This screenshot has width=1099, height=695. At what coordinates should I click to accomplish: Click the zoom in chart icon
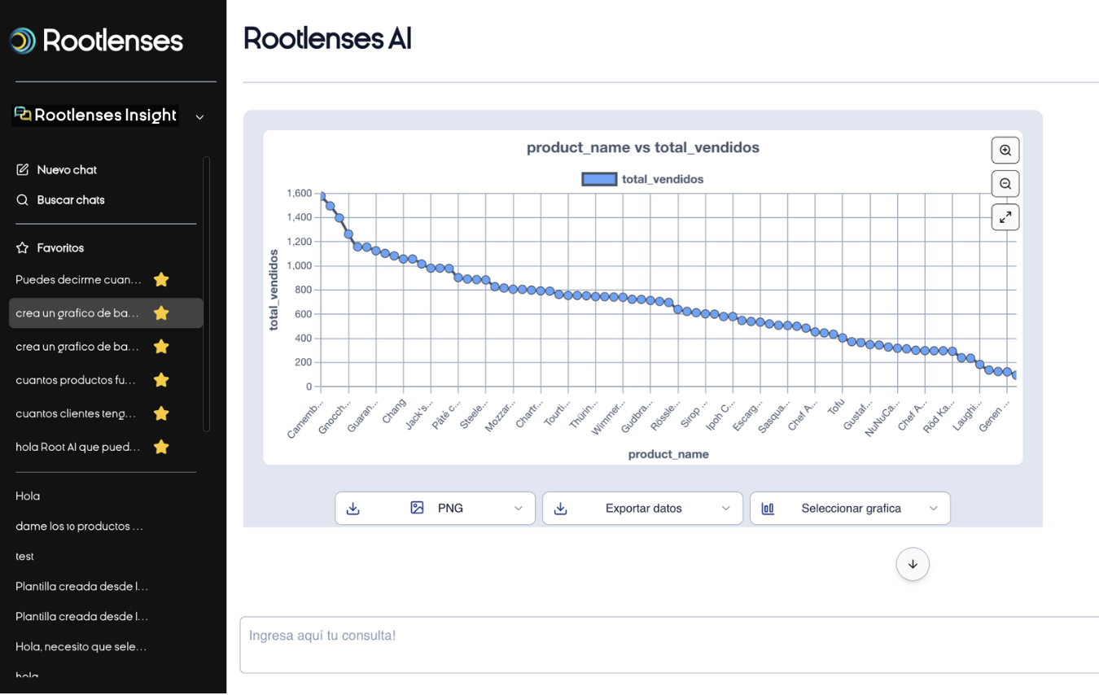[1005, 151]
